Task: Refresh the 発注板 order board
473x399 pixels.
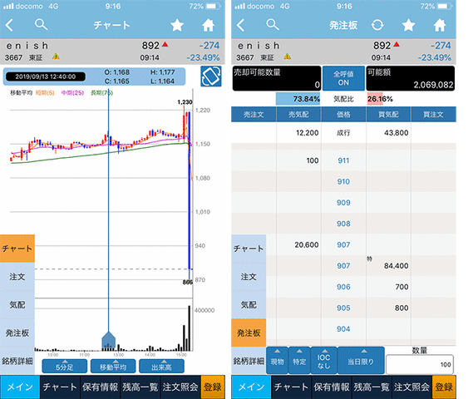Action: pos(377,25)
